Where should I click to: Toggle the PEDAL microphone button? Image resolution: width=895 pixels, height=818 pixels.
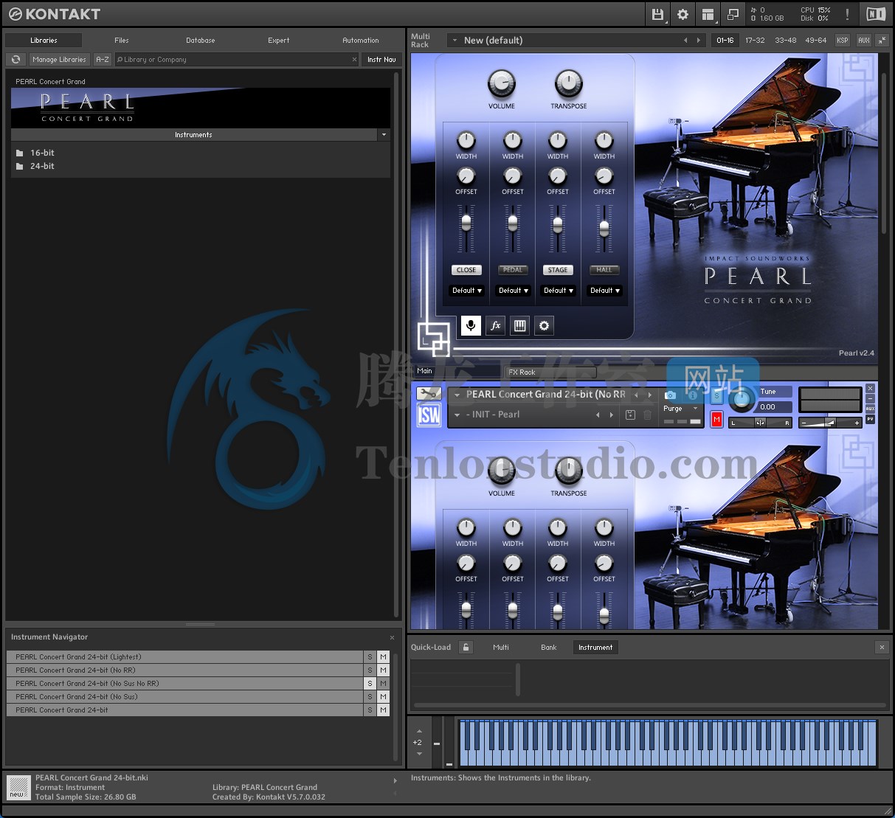pyautogui.click(x=513, y=270)
